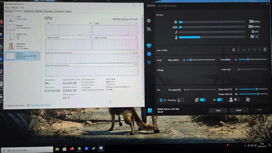Select temperature Prioritize radio button

[x=182, y=100]
